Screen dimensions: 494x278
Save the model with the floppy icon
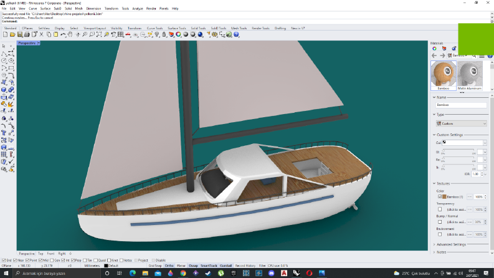(x=20, y=34)
